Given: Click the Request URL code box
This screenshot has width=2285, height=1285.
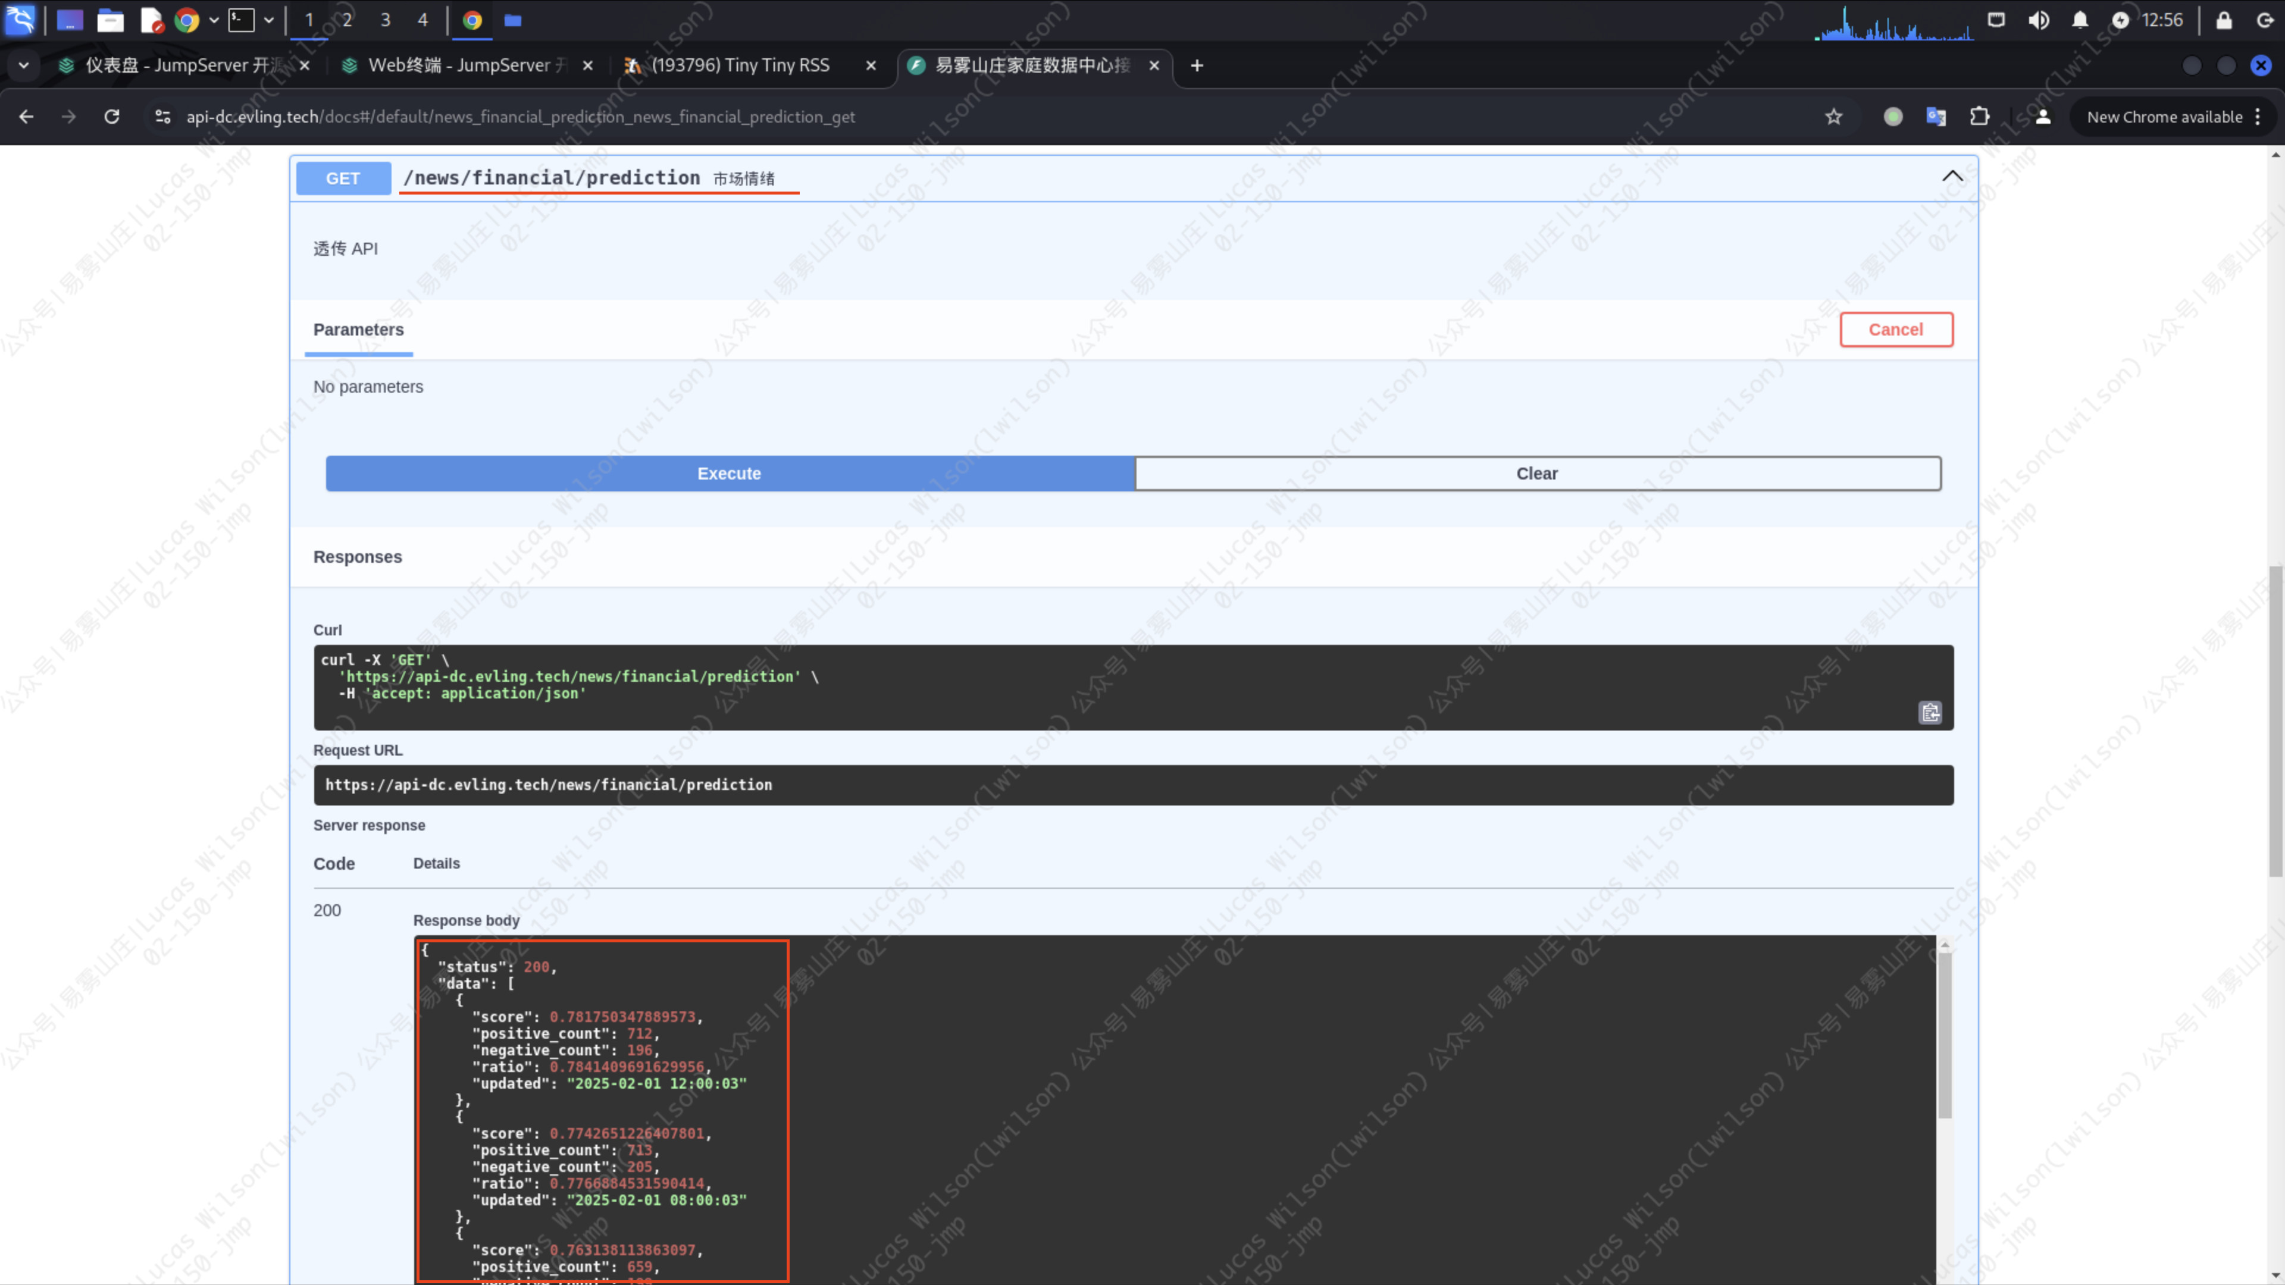Looking at the screenshot, I should pos(1133,785).
